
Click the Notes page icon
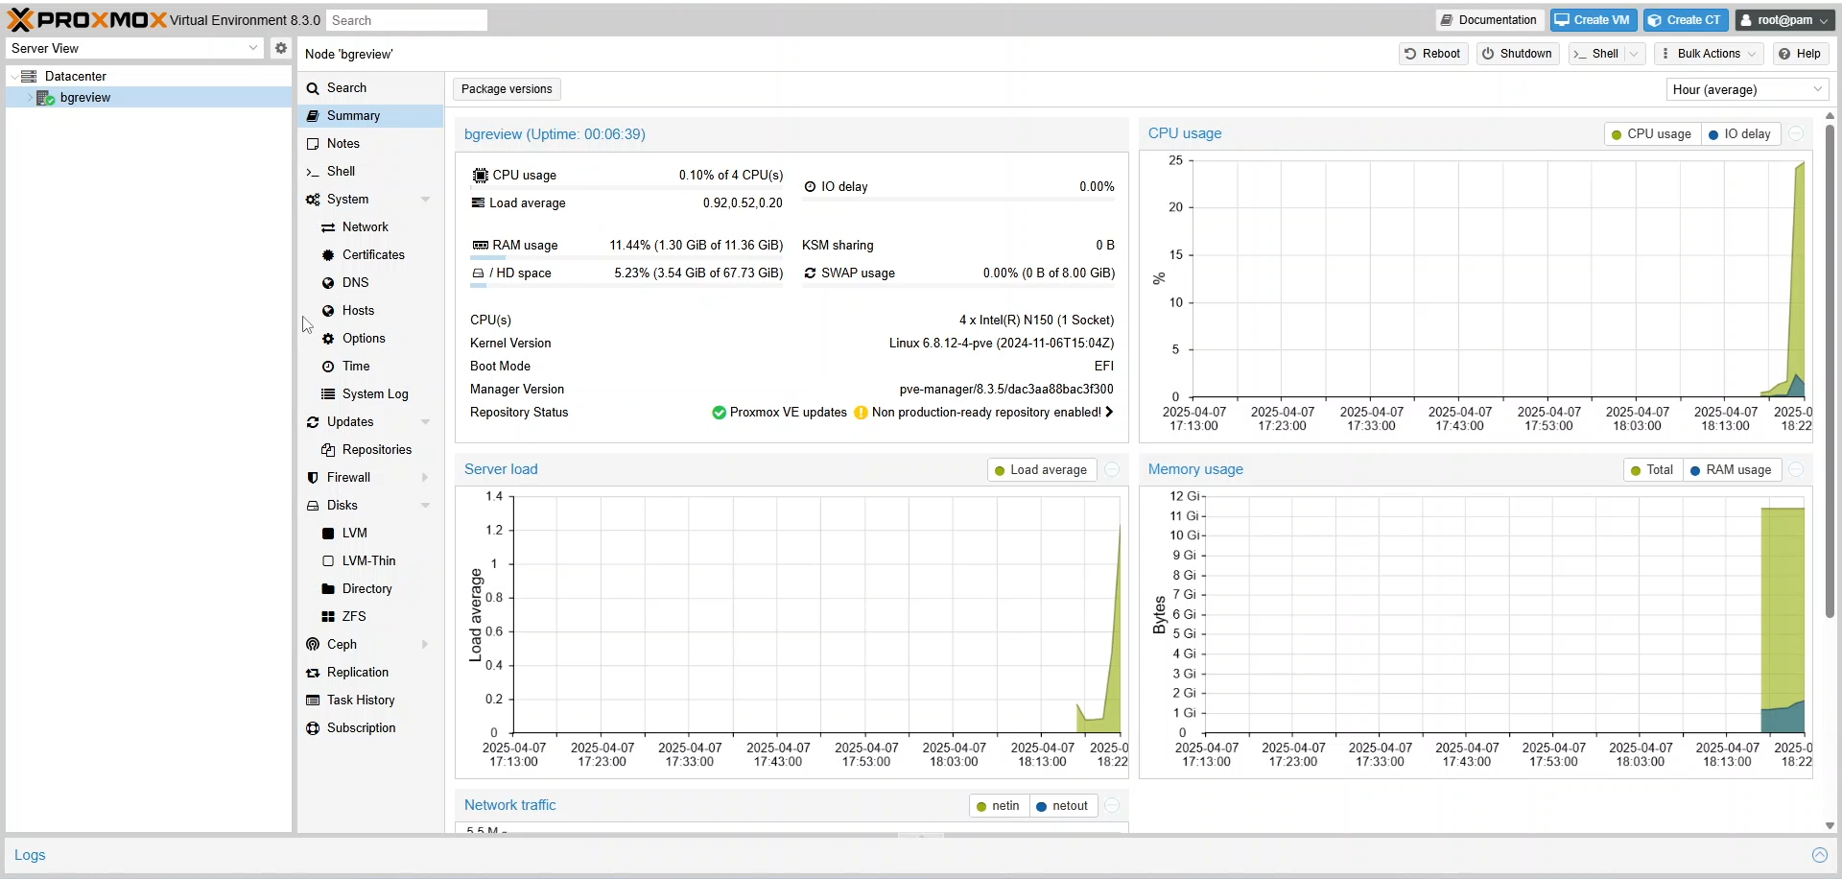313,144
